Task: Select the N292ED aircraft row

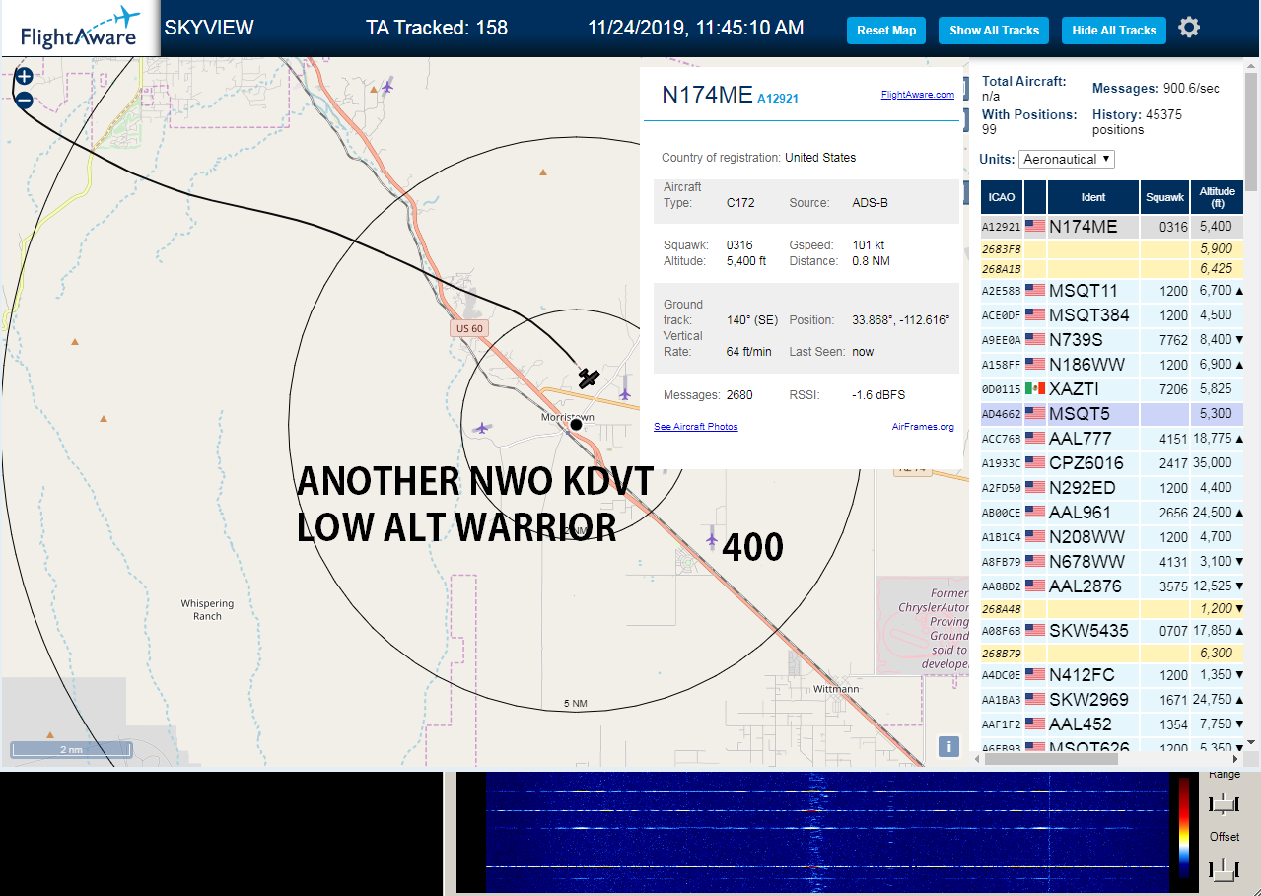Action: pyautogui.click(x=1112, y=488)
